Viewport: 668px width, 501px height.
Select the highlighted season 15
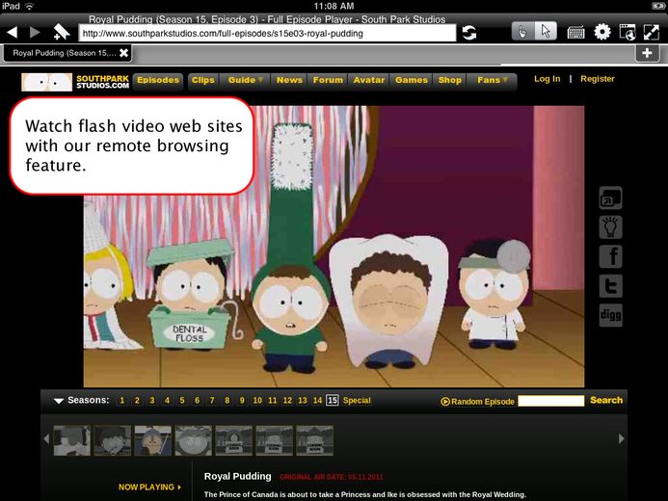pyautogui.click(x=333, y=400)
